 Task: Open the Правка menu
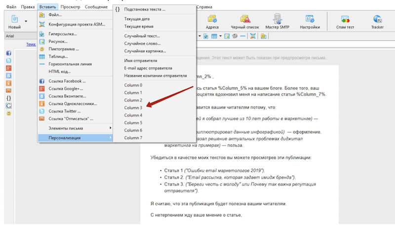28,7
